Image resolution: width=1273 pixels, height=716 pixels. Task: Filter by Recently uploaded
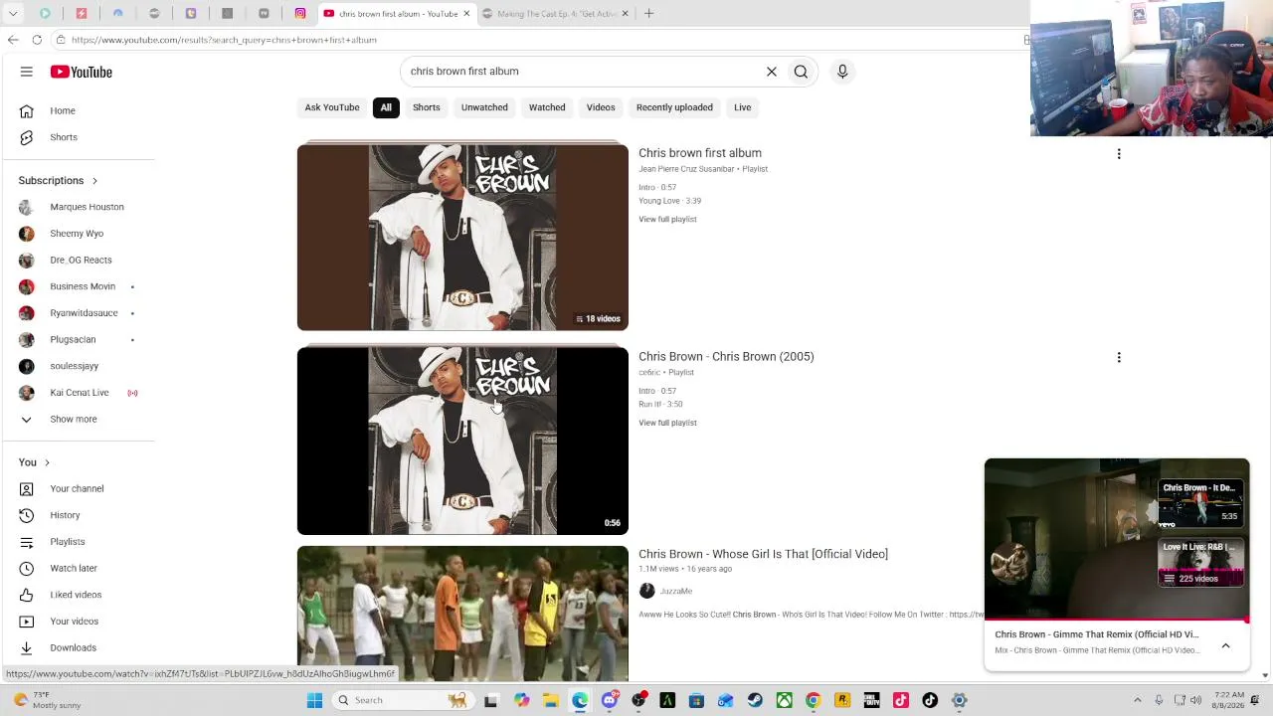tap(674, 107)
